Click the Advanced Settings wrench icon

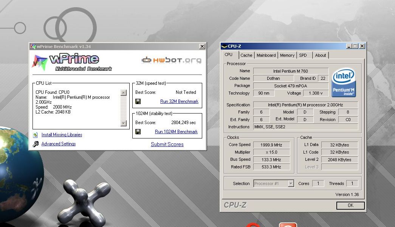point(36,144)
